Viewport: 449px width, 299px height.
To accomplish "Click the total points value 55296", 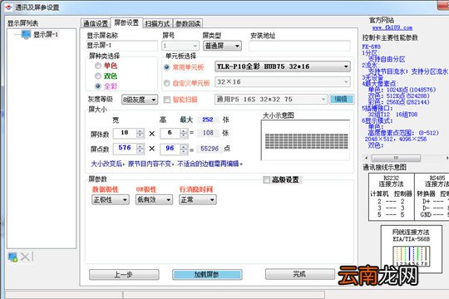I will [x=210, y=149].
